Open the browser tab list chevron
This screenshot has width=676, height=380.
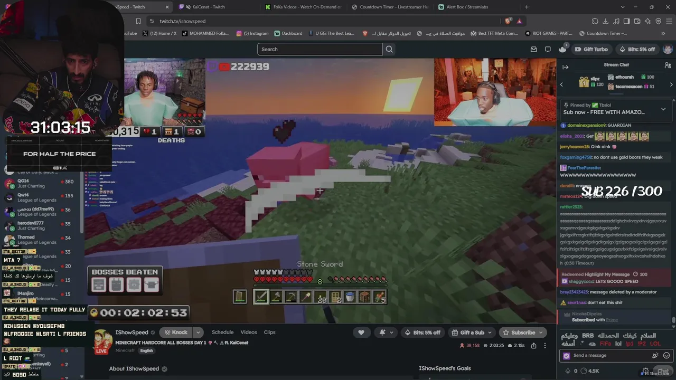coord(623,7)
